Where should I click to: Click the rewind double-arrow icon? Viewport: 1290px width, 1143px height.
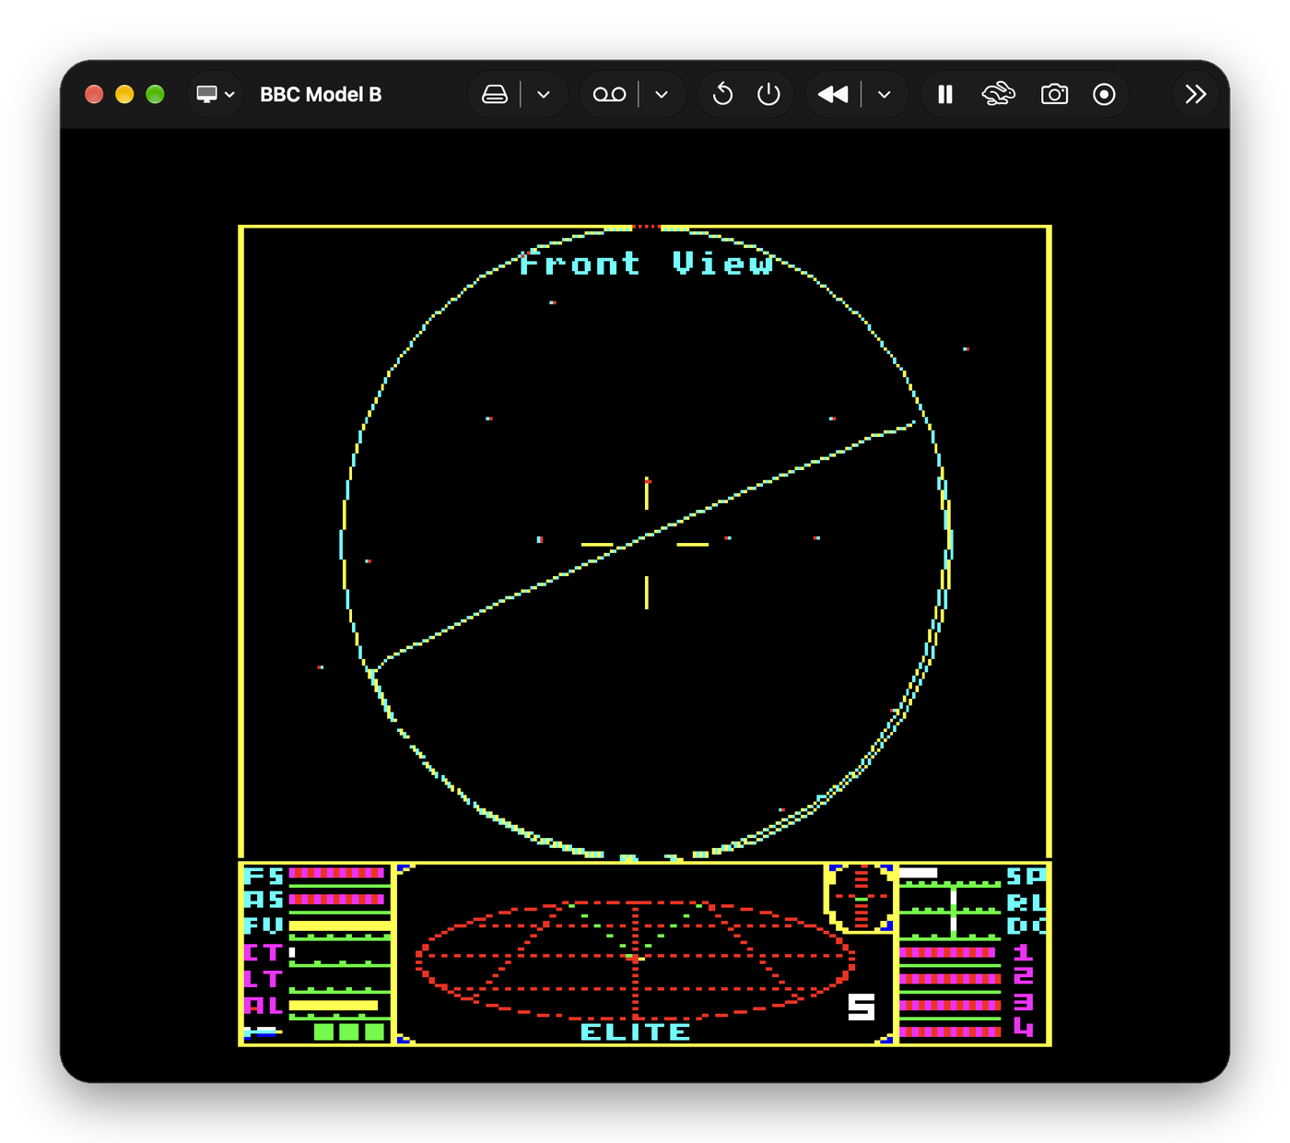(x=833, y=94)
